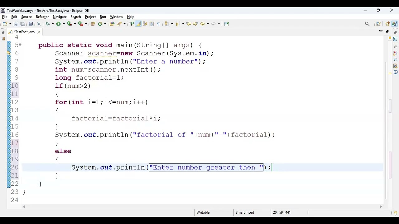Maximize the editor area
This screenshot has width=399, height=224.
387,31
